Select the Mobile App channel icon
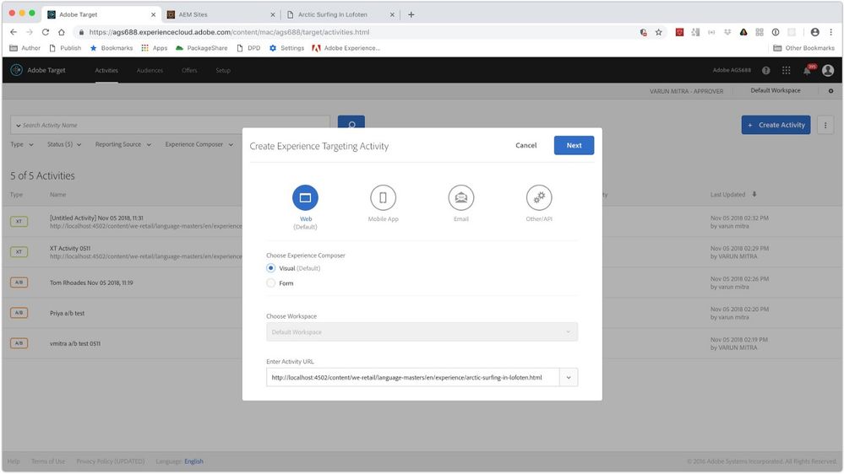844x474 pixels. click(x=383, y=197)
